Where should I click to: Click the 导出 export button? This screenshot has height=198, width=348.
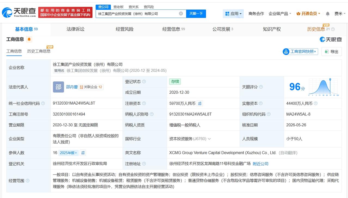(332, 51)
